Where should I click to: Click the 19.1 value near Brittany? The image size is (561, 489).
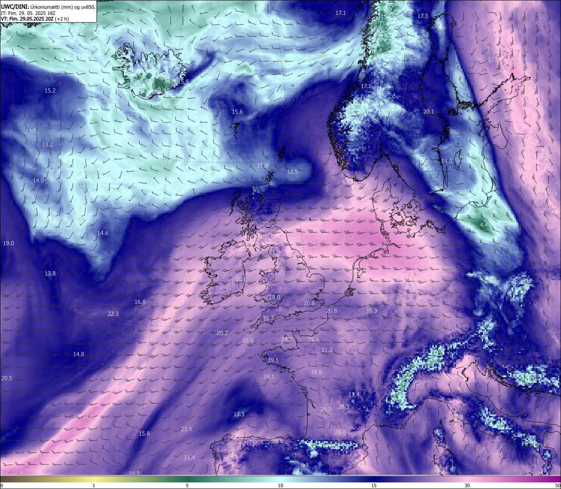tap(273, 361)
